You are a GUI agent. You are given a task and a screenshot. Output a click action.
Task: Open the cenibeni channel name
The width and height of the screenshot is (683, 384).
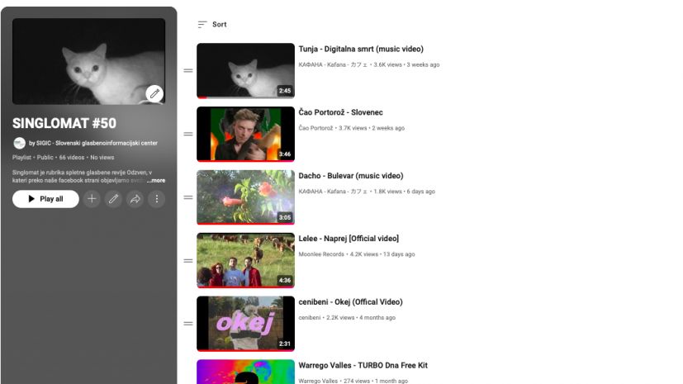coord(309,318)
